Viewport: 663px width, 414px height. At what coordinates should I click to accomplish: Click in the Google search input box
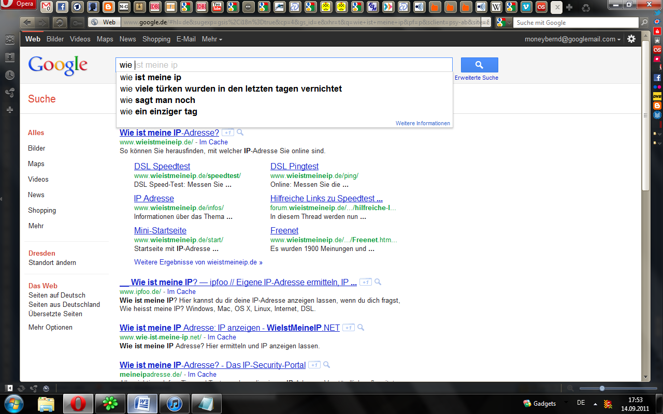click(284, 65)
